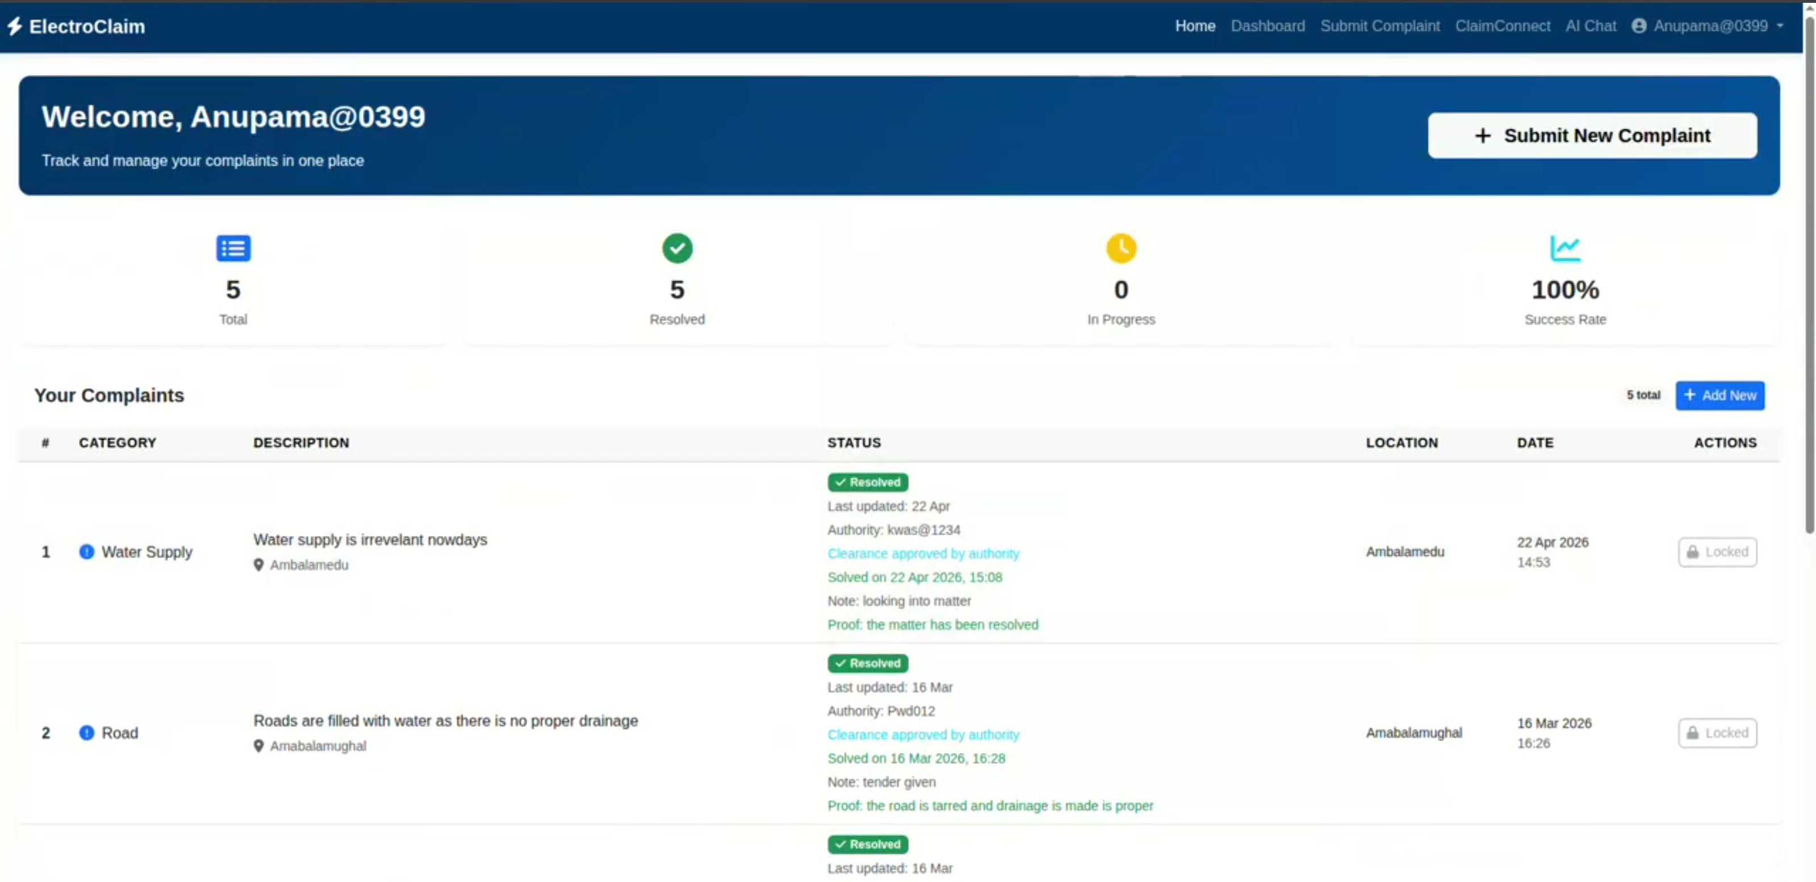
Task: Click the green checkmark icon above Resolved
Action: click(x=677, y=248)
